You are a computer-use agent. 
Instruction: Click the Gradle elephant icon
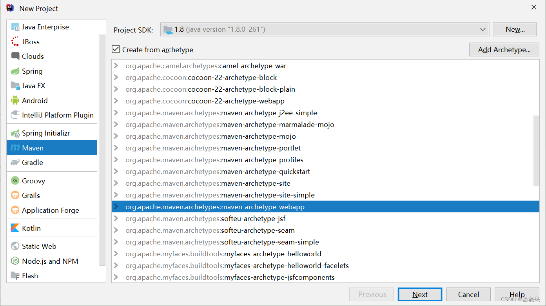click(15, 162)
